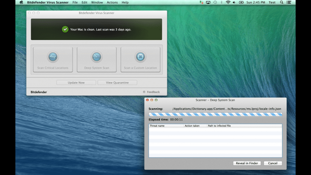Click the Feedback speech bubble icon
The height and width of the screenshot is (175, 311).
point(144,92)
